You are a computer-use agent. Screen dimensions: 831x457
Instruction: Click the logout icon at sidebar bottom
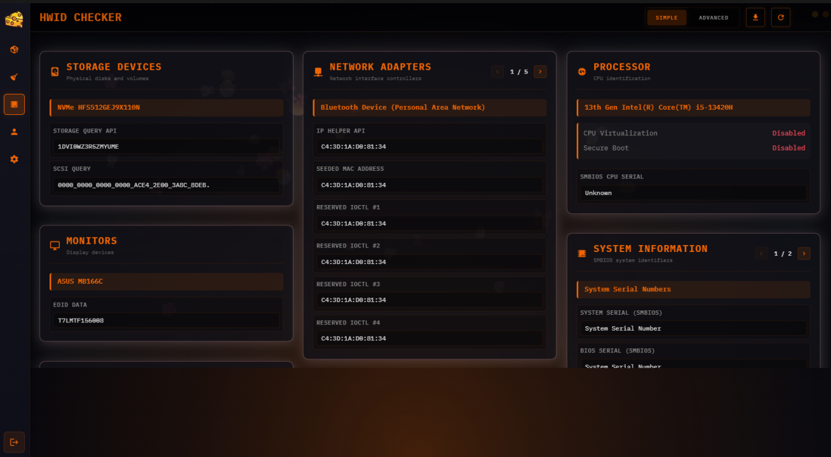coord(14,442)
